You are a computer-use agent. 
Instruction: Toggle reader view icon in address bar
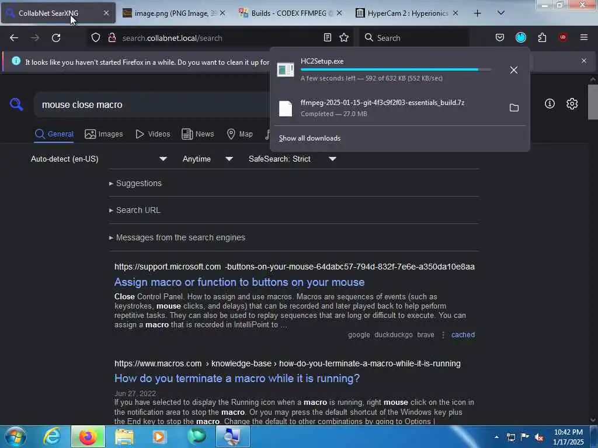[327, 37]
